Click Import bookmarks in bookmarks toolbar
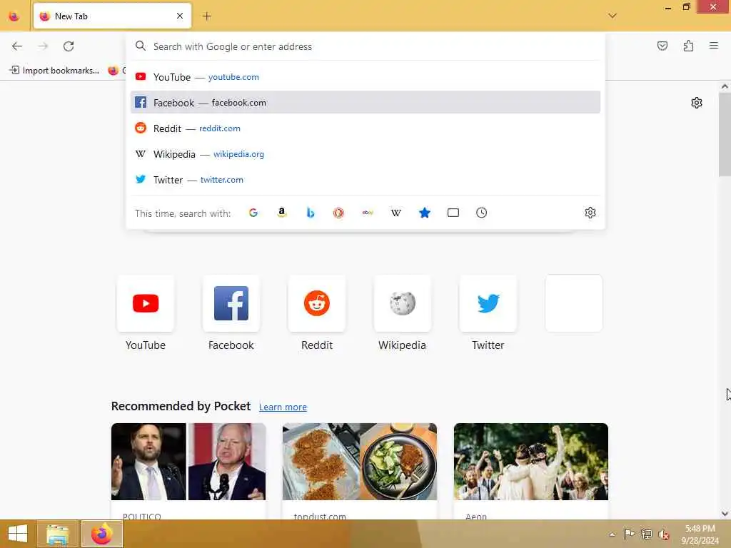Screen dimensions: 731x548 pos(54,71)
